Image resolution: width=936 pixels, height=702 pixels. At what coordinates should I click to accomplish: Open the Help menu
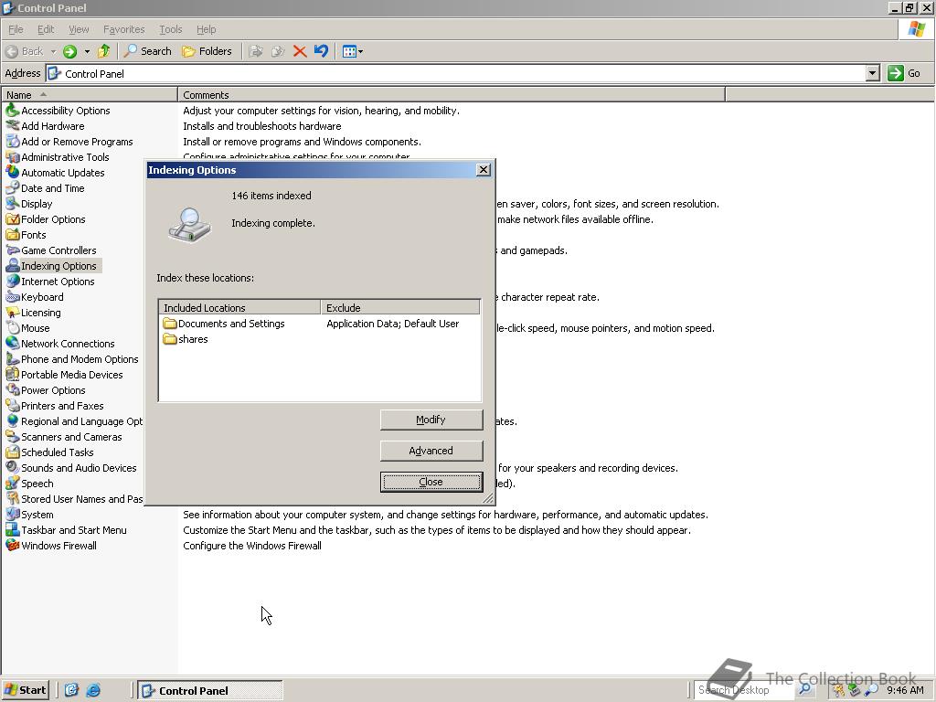[x=206, y=29]
